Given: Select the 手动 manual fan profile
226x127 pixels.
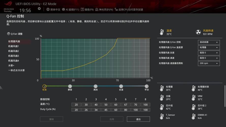Looking at the screenshot, I should click(147, 86).
